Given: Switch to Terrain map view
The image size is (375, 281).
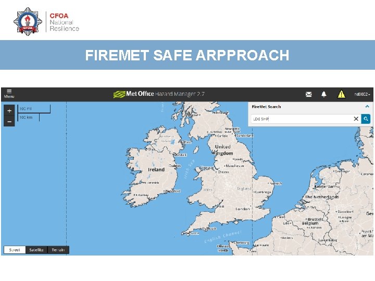Looking at the screenshot, I should [58, 250].
